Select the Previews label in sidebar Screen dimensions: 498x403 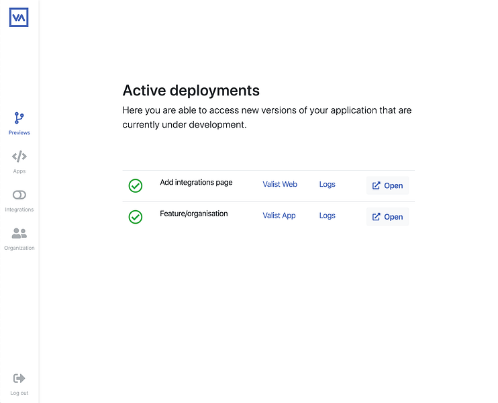[x=19, y=132]
